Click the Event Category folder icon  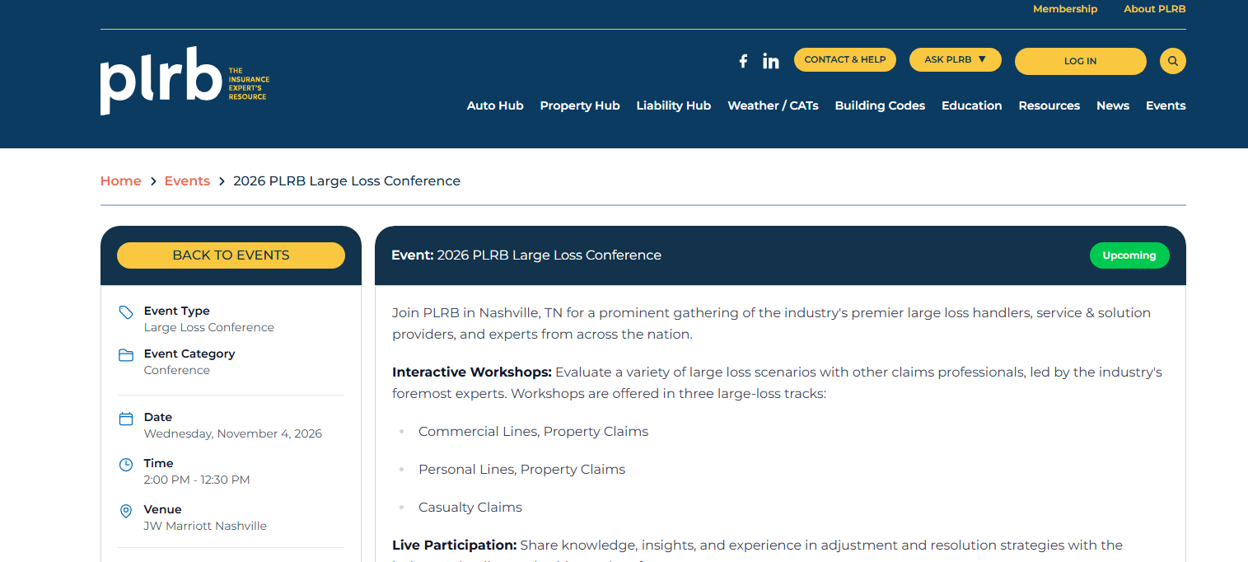[x=126, y=355]
